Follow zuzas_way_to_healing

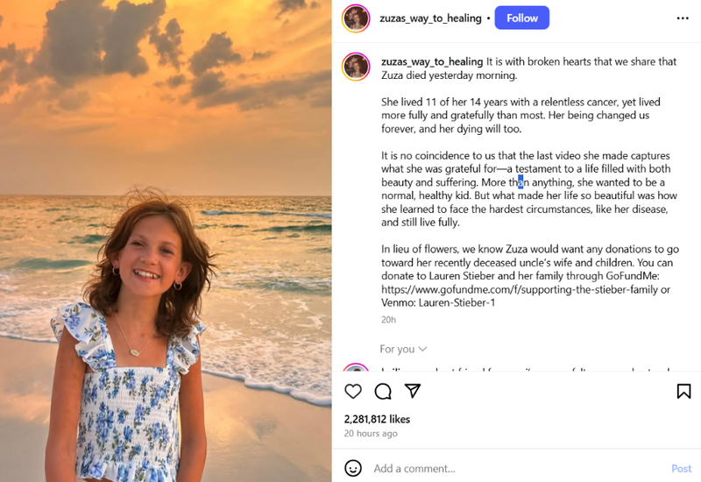point(521,18)
